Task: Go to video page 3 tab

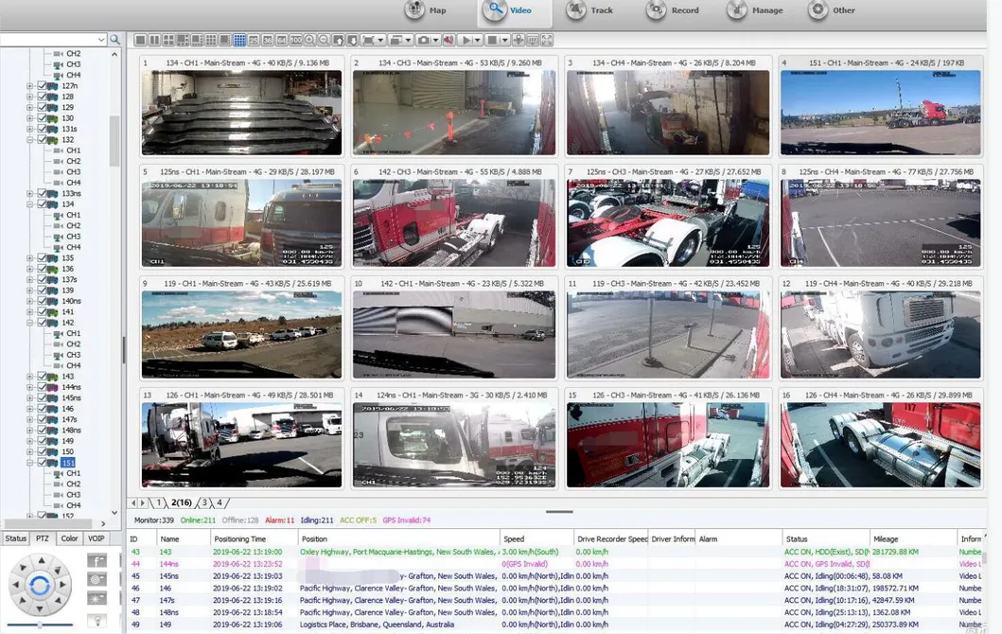Action: [203, 503]
